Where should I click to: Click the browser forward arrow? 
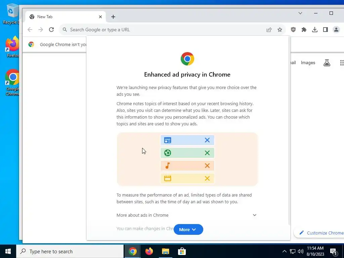point(41,30)
